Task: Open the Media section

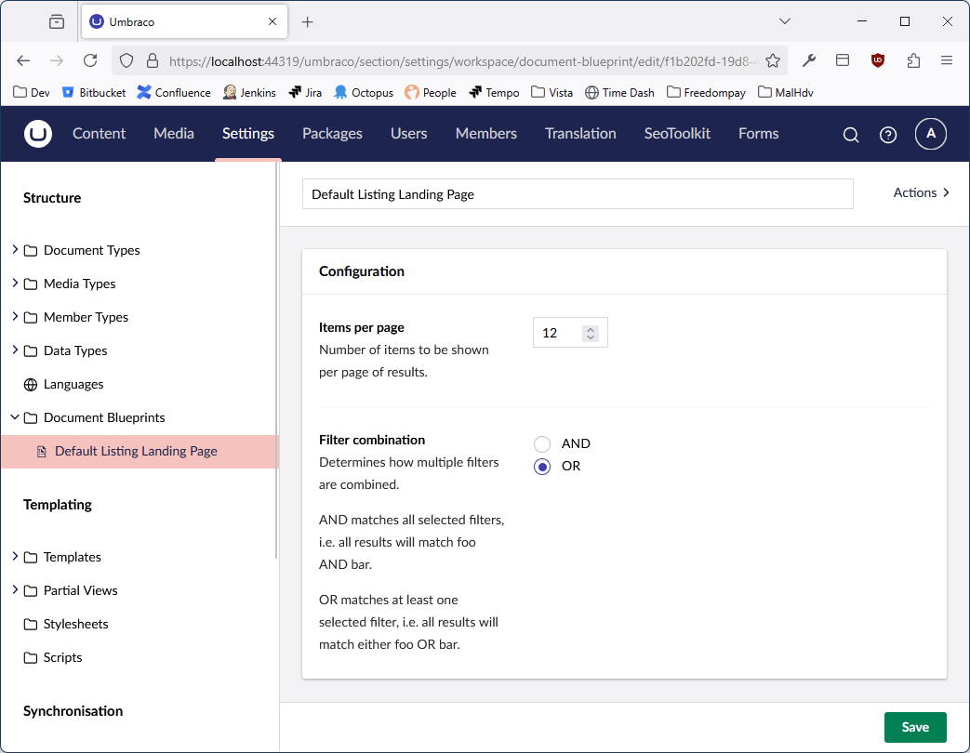Action: (x=174, y=134)
